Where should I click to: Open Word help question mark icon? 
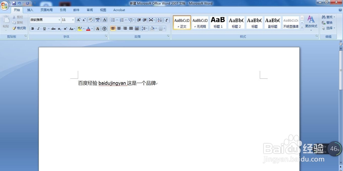point(340,10)
